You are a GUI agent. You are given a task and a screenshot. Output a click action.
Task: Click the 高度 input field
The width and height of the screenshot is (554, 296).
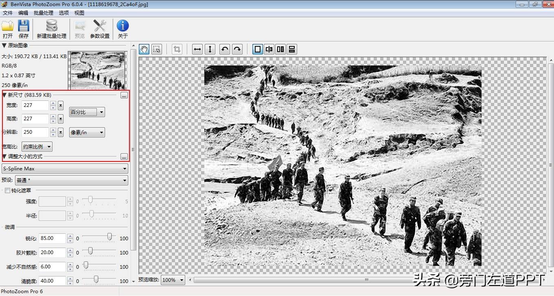pos(35,119)
